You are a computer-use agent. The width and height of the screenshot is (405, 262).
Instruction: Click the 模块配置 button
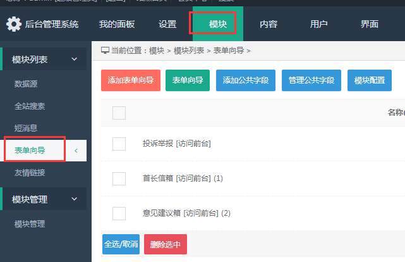click(370, 80)
